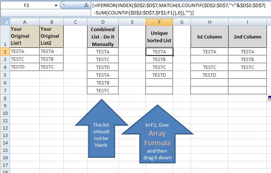Select cell A4 containing TESTD
The height and width of the screenshot is (173, 271).
tap(25, 67)
